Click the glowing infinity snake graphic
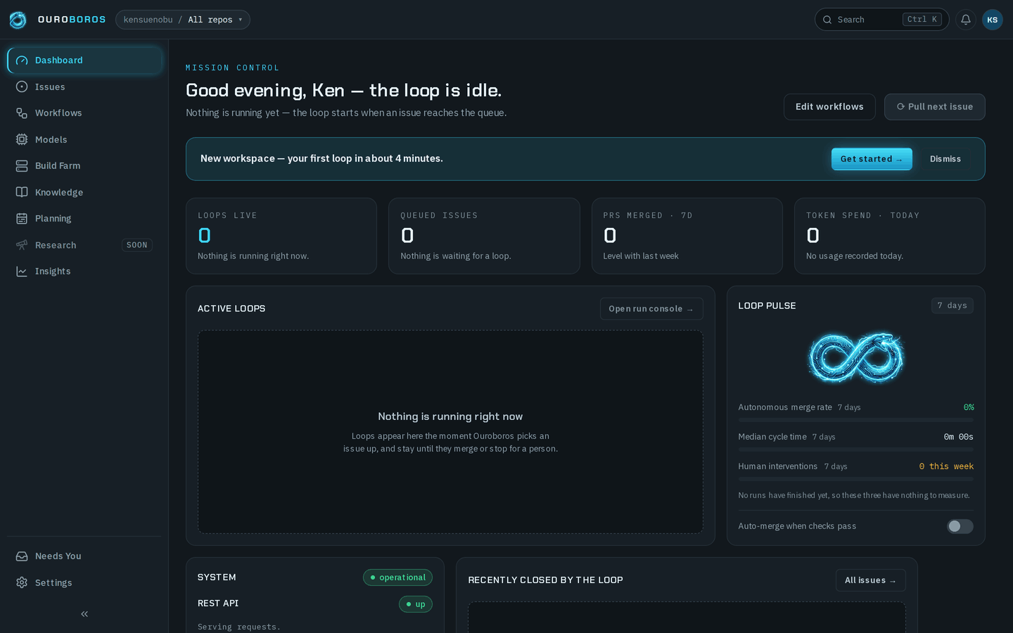Screen dimensions: 1013x633 [855, 358]
